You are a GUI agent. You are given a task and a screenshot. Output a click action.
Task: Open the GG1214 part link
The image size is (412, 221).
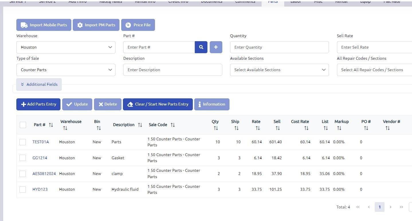40,158
